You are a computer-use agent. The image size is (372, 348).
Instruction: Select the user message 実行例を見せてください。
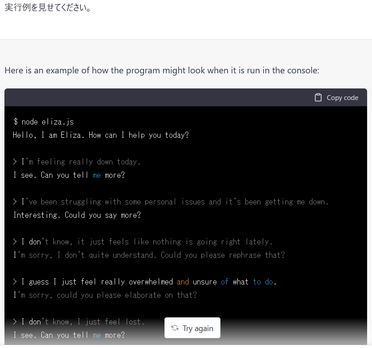tap(46, 7)
